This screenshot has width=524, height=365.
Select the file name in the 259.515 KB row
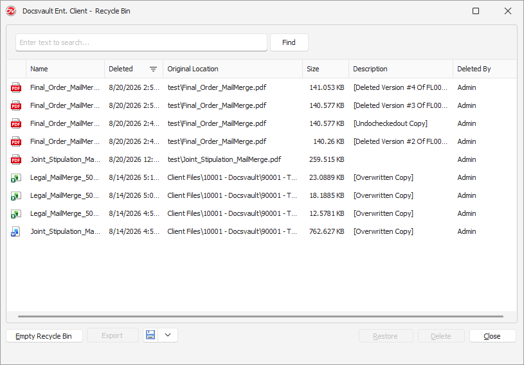point(65,159)
